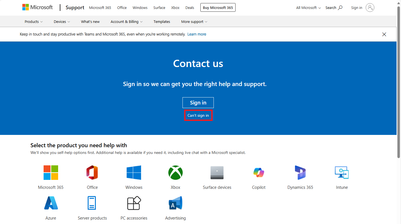Viewport: 401px width, 224px height.
Task: Go to the Support home link
Action: click(x=75, y=8)
